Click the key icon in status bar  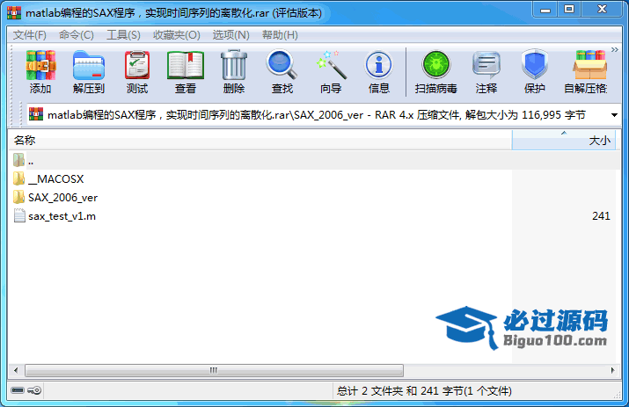click(x=34, y=390)
